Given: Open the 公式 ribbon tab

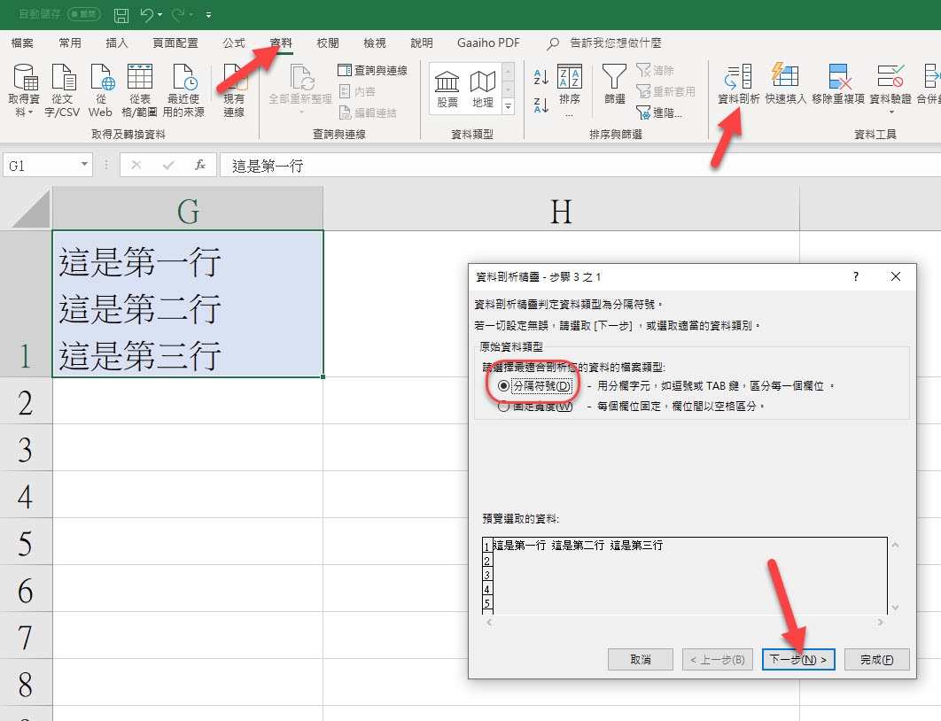Looking at the screenshot, I should (234, 43).
